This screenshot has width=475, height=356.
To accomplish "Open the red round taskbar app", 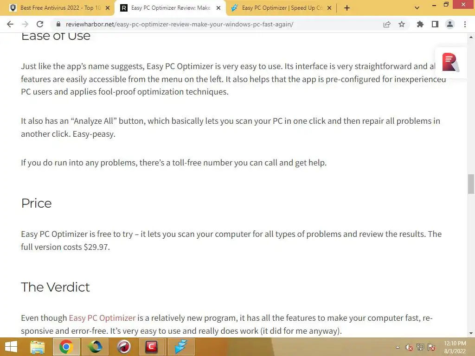I will 123,347.
